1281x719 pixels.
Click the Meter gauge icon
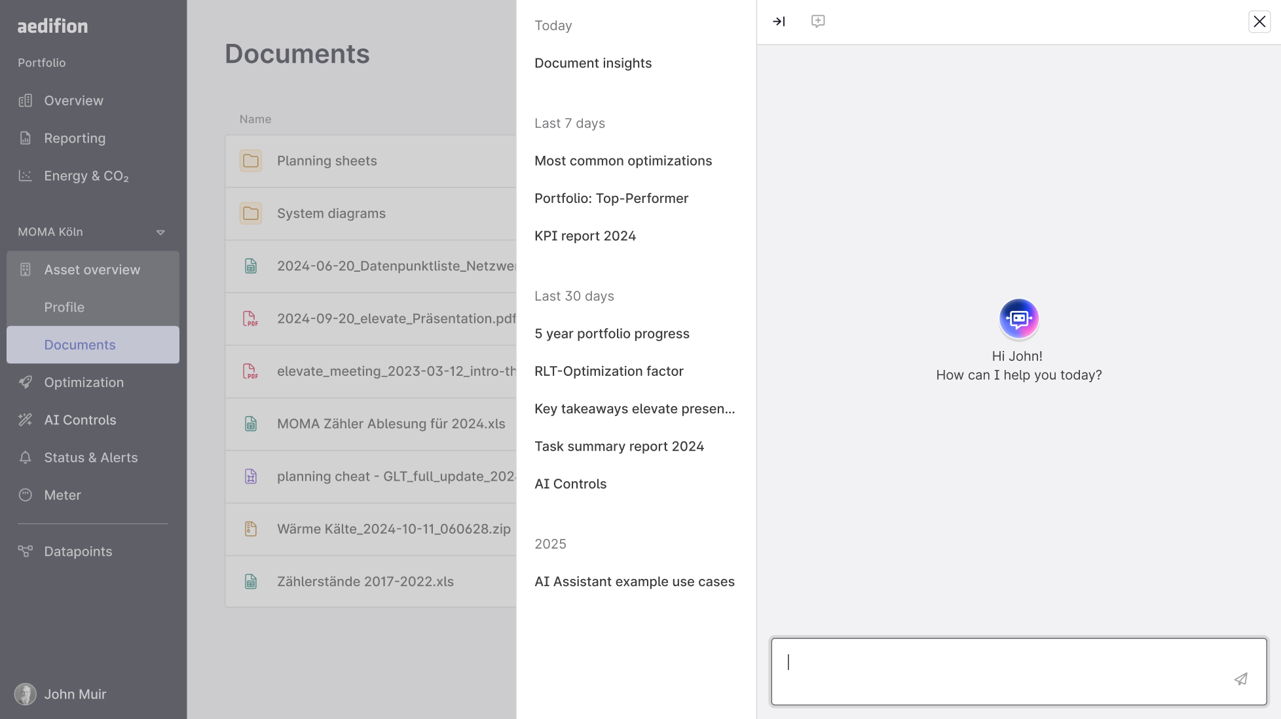pos(26,495)
